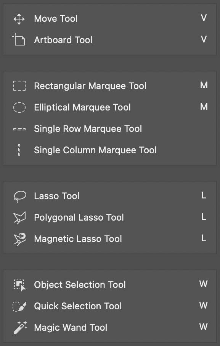Click the V shortcut beside Artboard Tool
The image size is (220, 346).
click(x=204, y=39)
